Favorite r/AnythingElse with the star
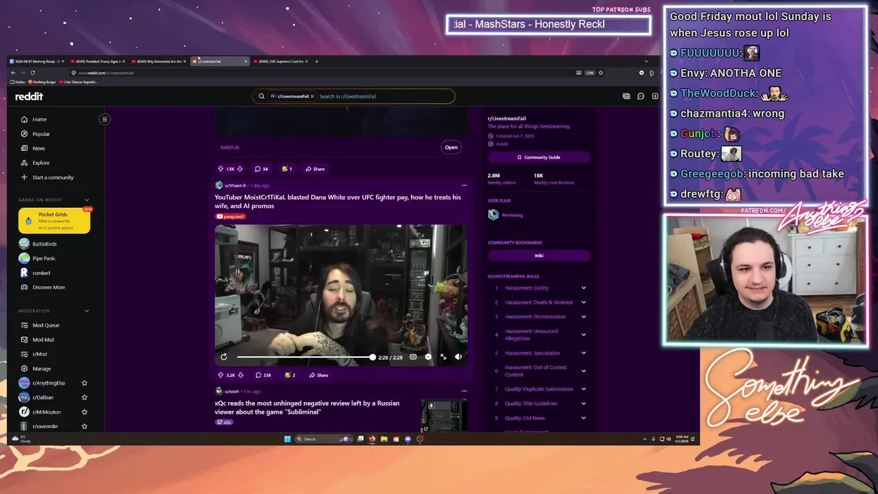The height and width of the screenshot is (494, 878). pyautogui.click(x=84, y=383)
